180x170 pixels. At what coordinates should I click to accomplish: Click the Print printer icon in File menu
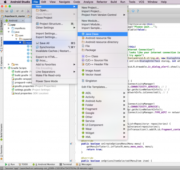[x=37, y=61]
